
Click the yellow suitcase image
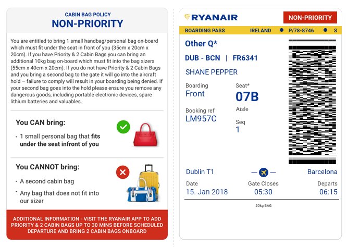[x=150, y=180]
